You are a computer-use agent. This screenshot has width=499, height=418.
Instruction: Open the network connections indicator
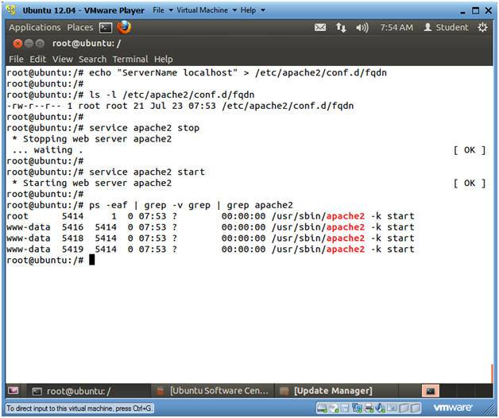(x=342, y=27)
